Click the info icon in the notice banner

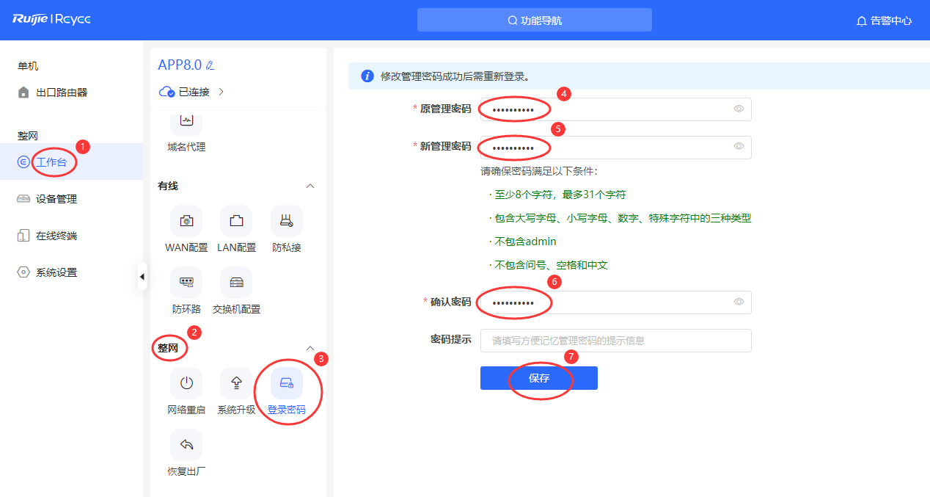coord(367,76)
